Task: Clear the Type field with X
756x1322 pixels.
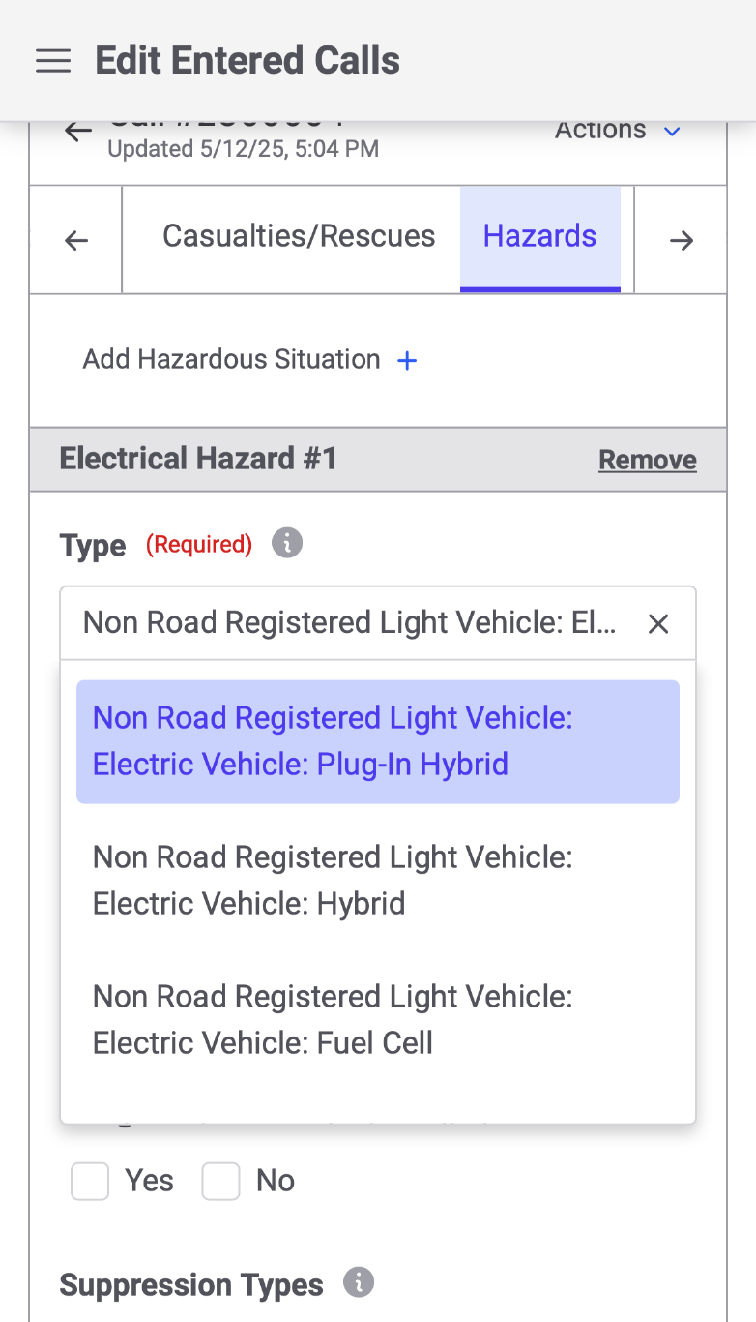Action: tap(658, 624)
